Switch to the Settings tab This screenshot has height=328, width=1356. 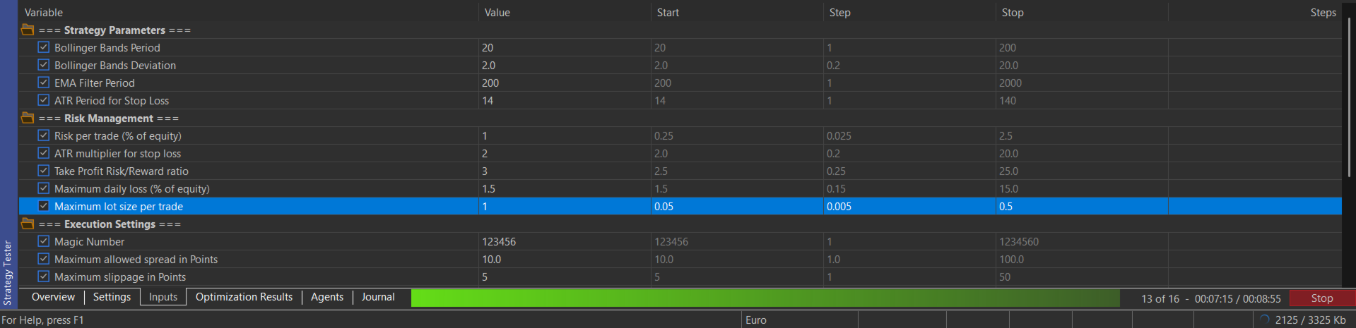pyautogui.click(x=112, y=297)
